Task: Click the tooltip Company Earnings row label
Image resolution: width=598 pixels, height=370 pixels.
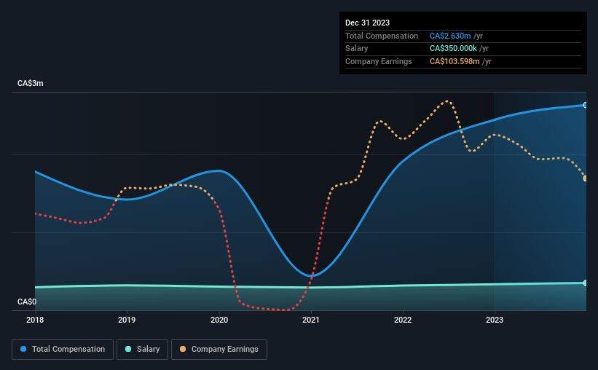Action: (x=378, y=61)
